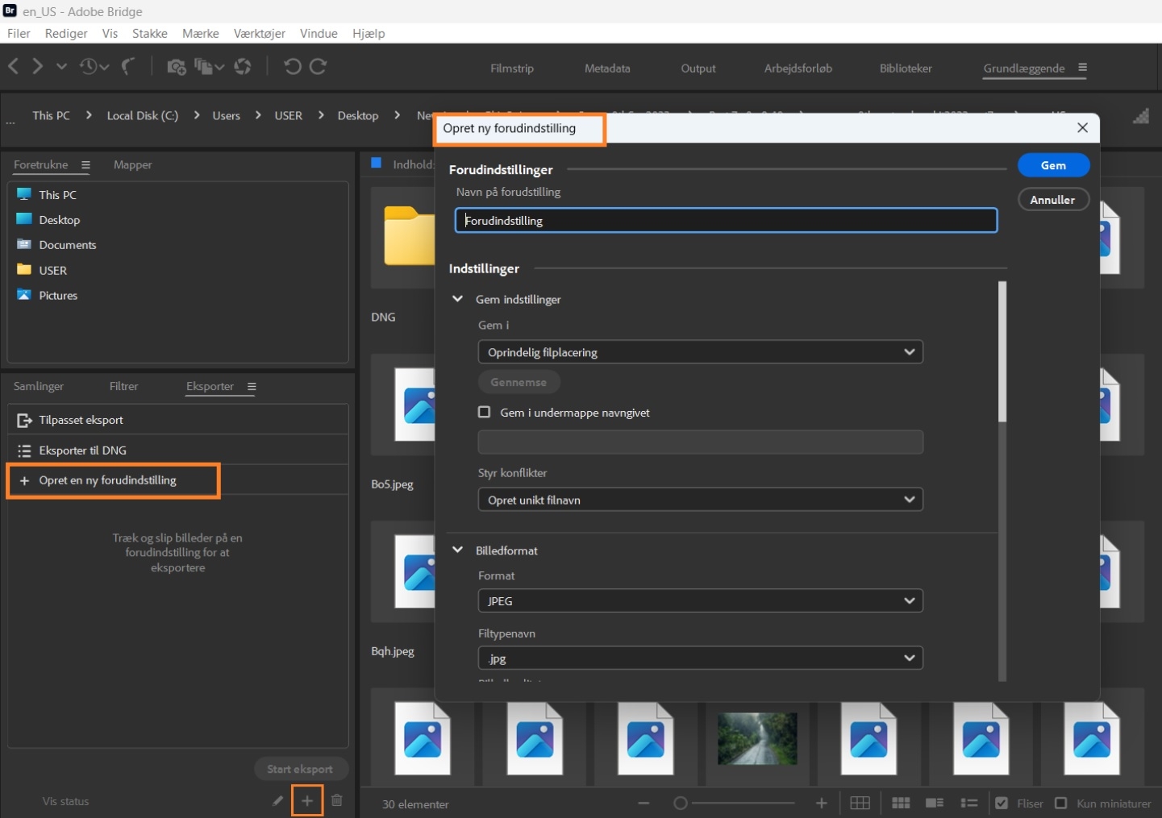Click the Gem button

coord(1053,165)
